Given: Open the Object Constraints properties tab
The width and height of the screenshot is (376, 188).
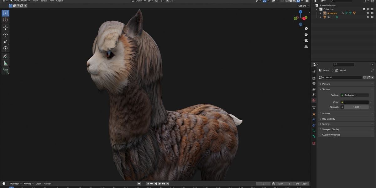Looking at the screenshot, I should (x=314, y=125).
